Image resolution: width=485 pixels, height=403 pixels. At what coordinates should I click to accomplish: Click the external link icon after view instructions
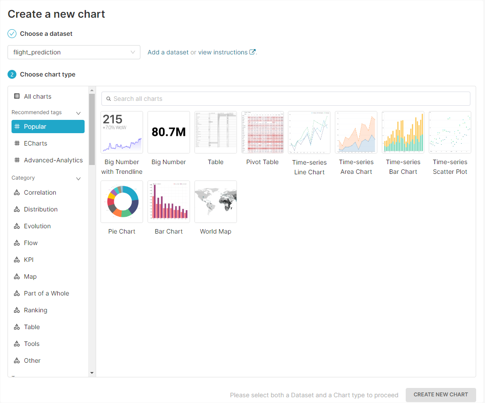click(252, 52)
